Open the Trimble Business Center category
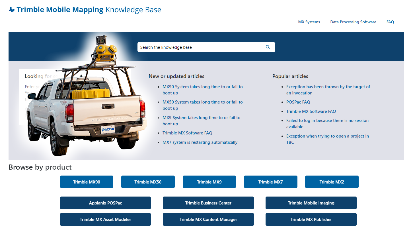 click(x=208, y=203)
